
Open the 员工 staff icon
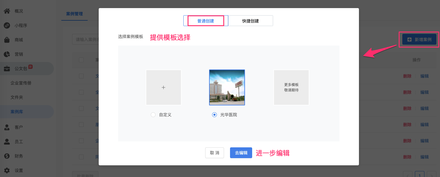point(7,142)
